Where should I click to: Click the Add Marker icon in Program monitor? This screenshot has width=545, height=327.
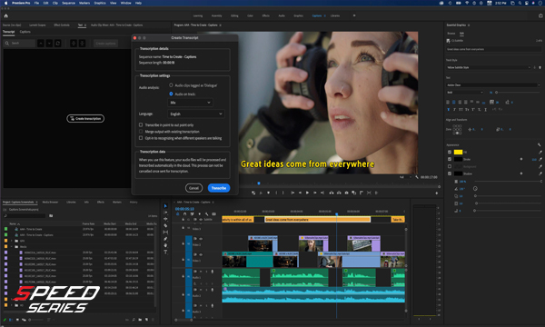(268, 193)
